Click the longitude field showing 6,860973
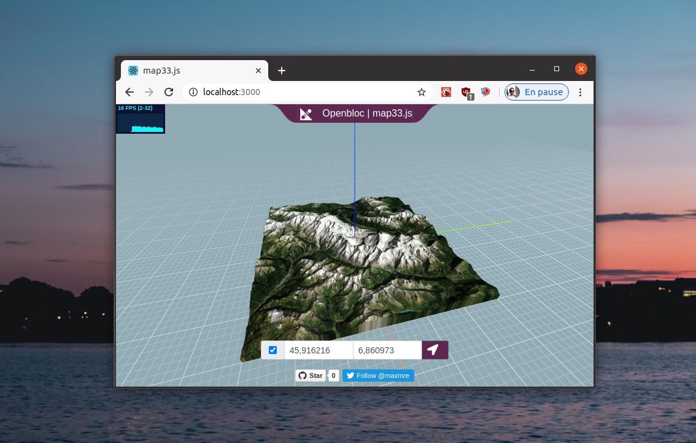Viewport: 696px width, 443px height. [387, 350]
